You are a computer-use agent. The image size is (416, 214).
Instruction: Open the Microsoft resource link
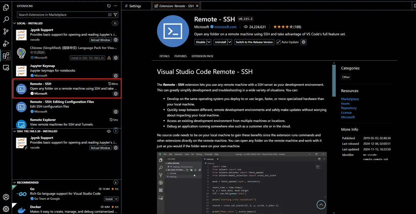click(x=348, y=117)
